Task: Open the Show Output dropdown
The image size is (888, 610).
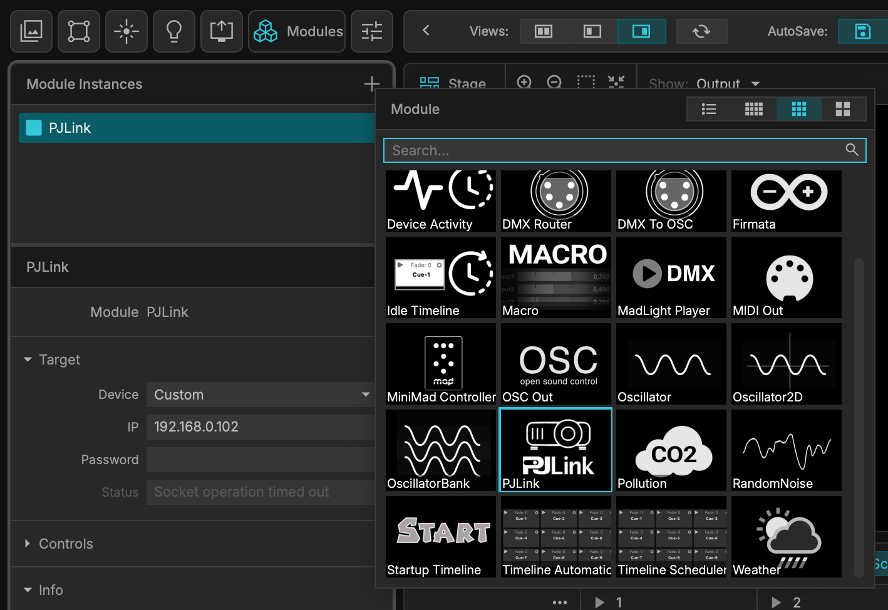Action: click(728, 83)
